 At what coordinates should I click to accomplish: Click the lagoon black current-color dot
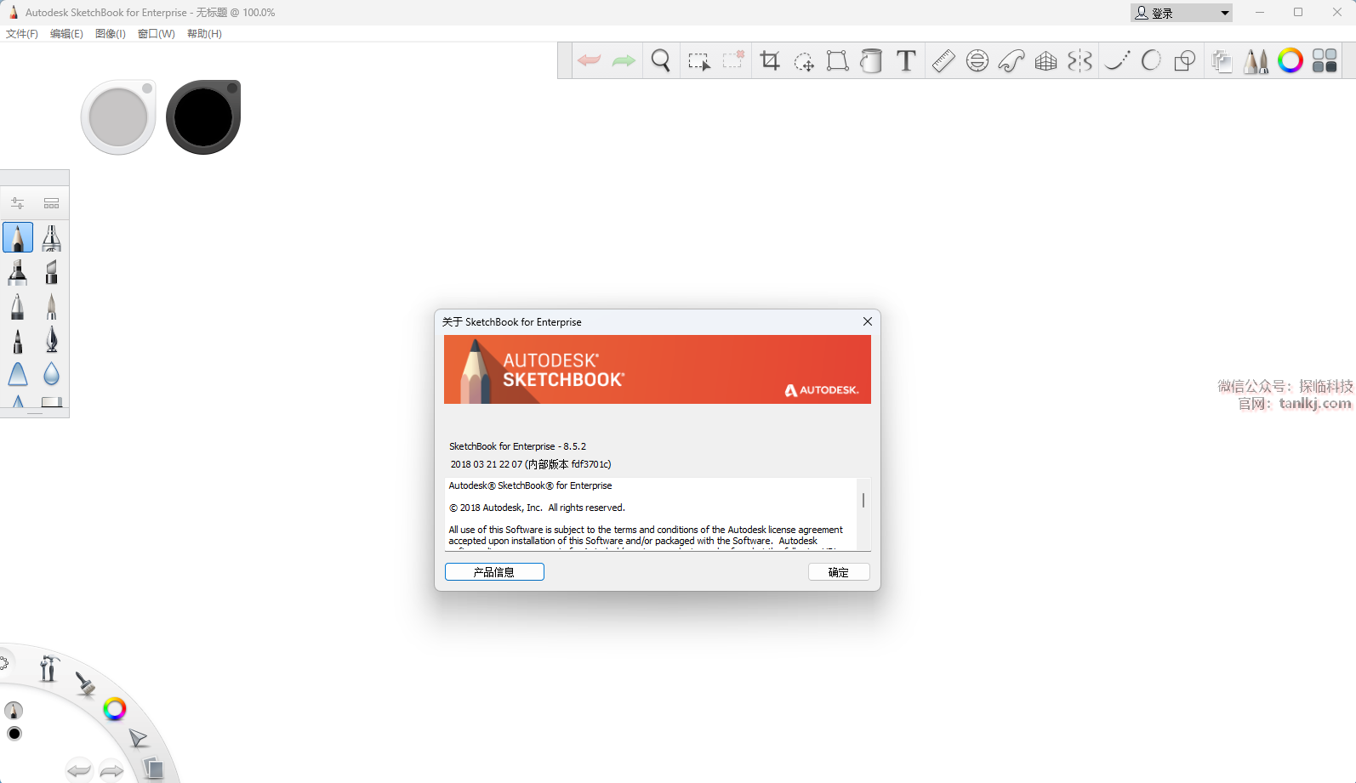tap(14, 734)
